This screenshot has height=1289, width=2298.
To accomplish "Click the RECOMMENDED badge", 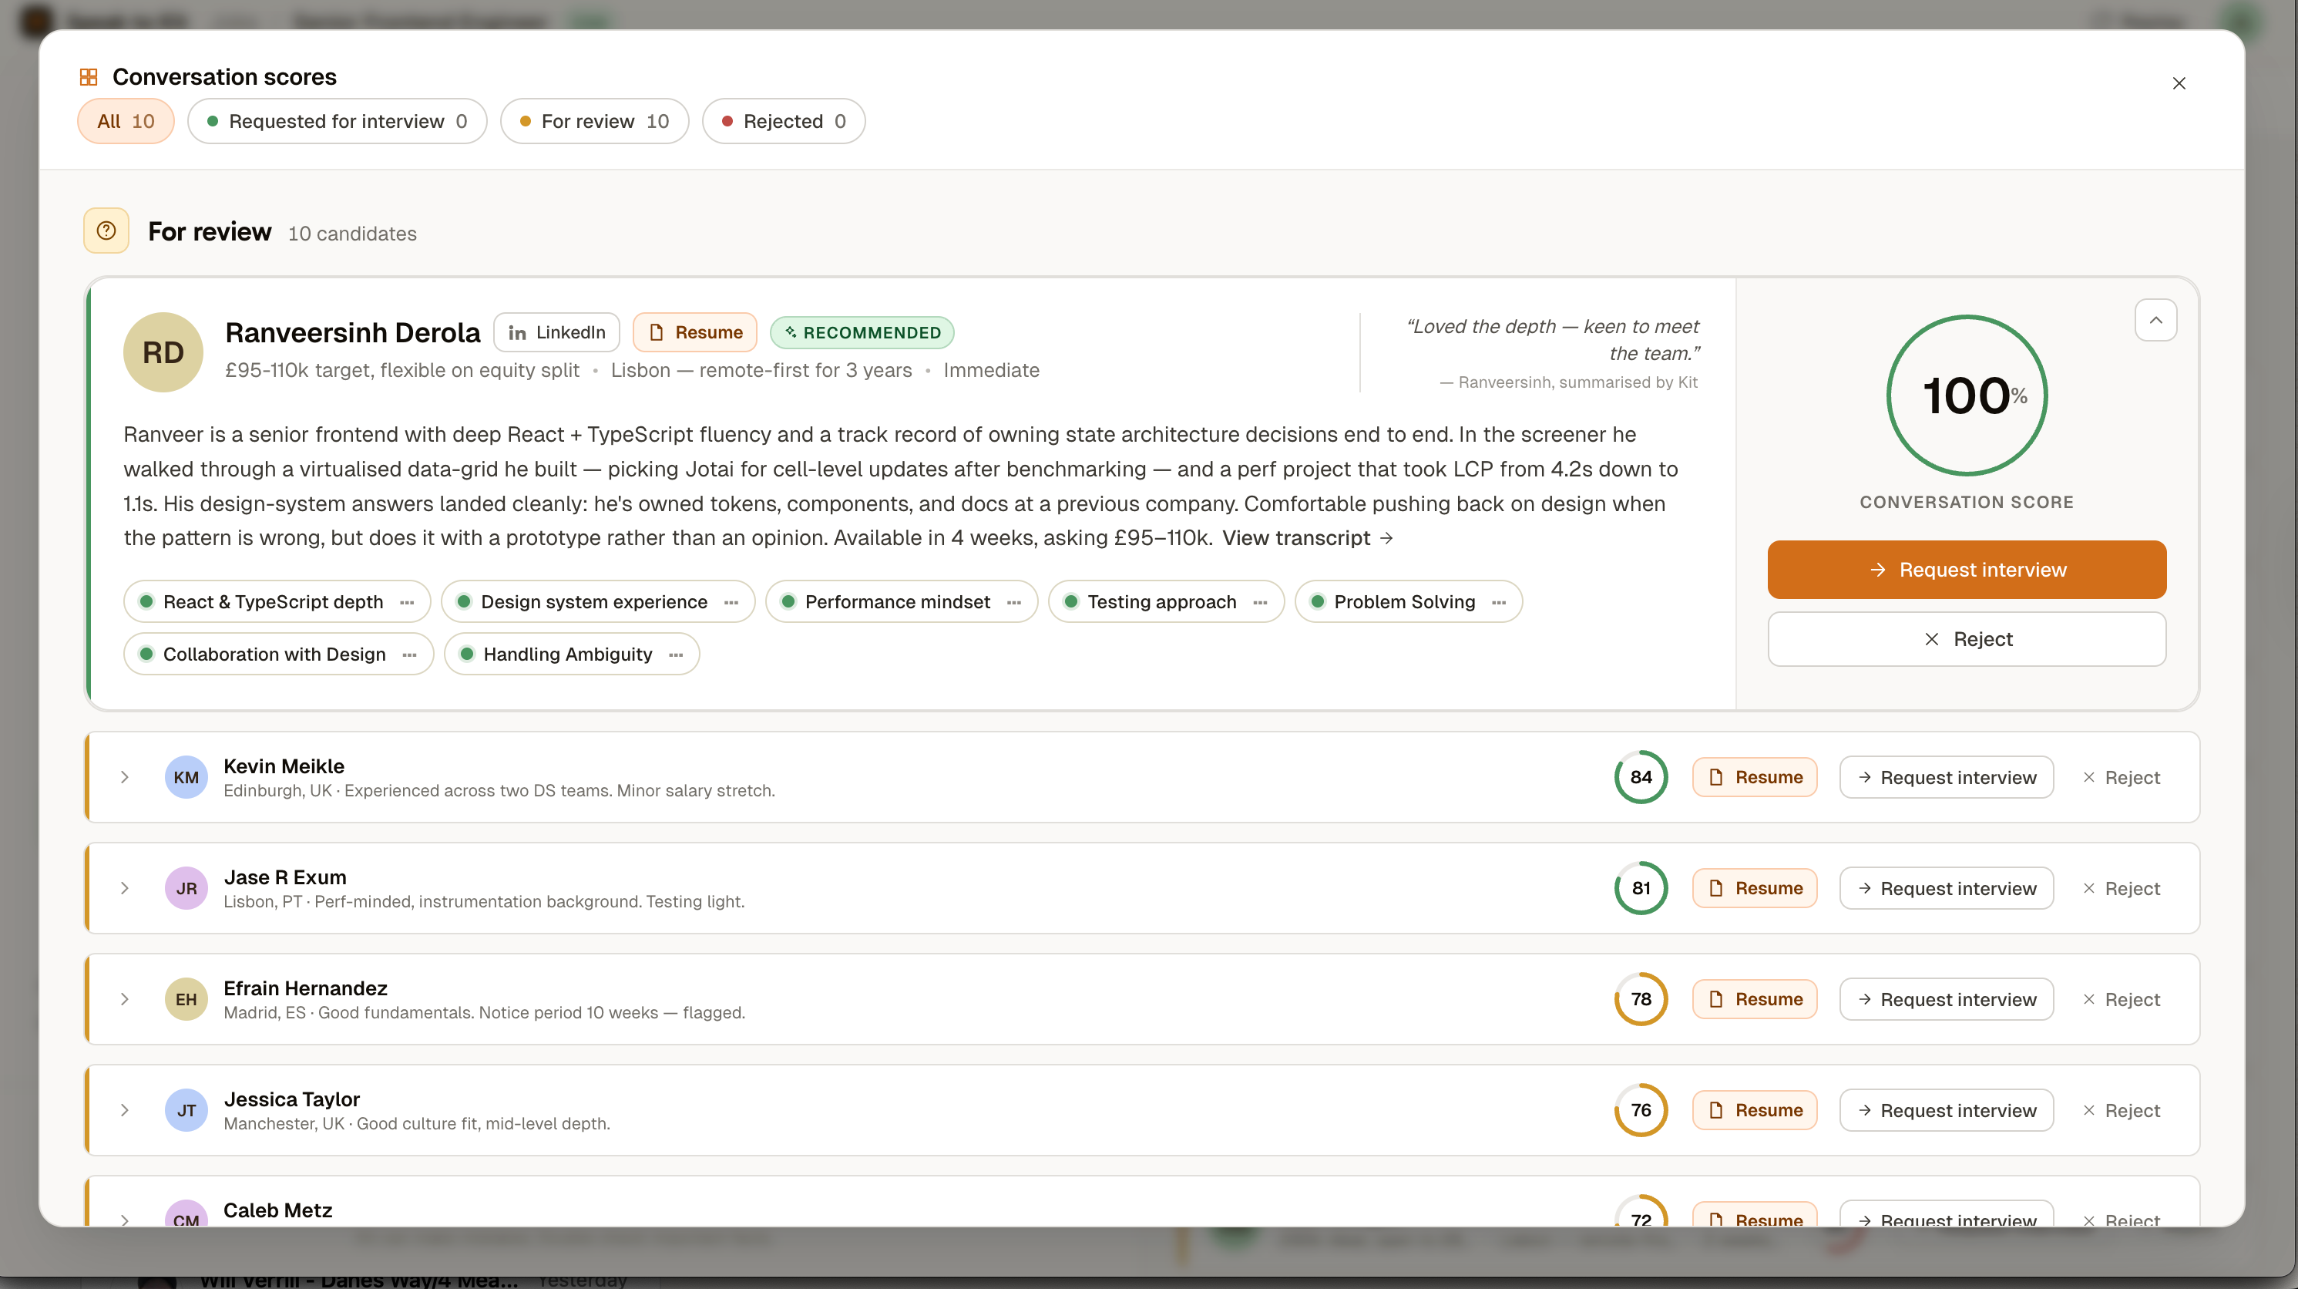I will pyautogui.click(x=862, y=332).
